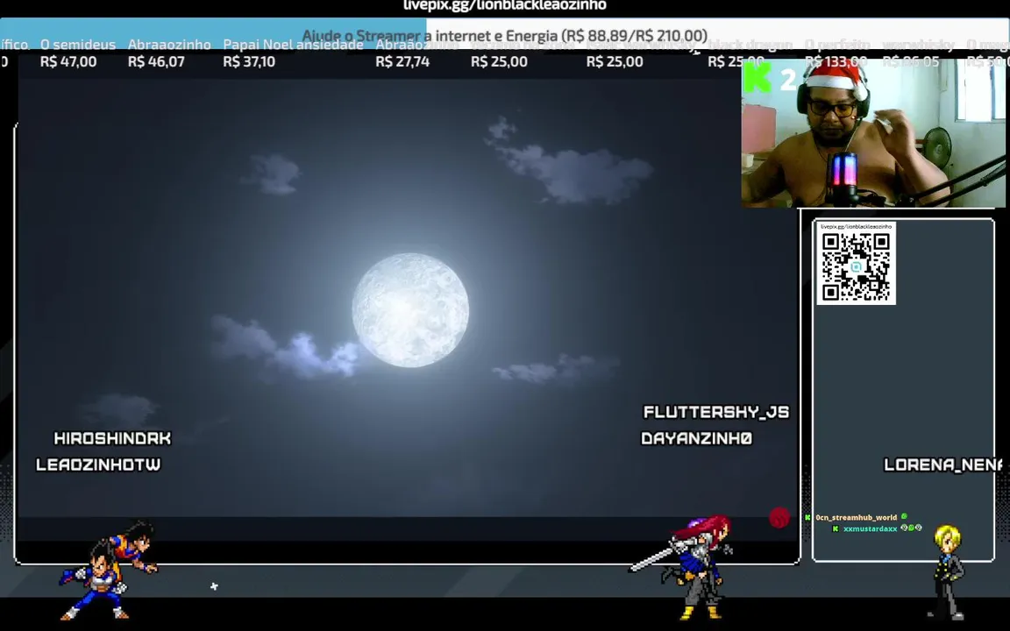Open the xxmustardaxx chat username
The image size is (1010, 631).
pos(870,528)
